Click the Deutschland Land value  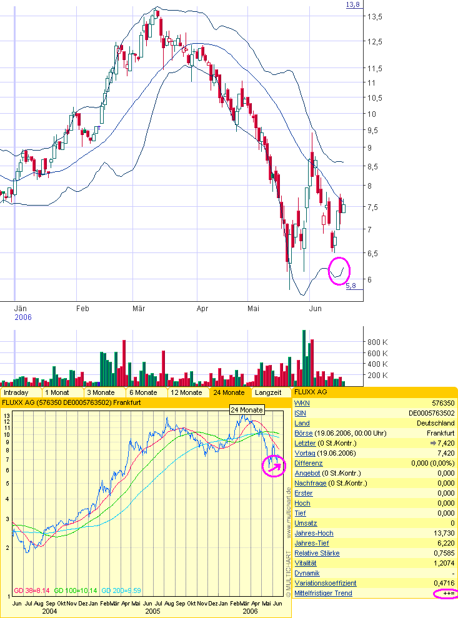click(x=436, y=423)
